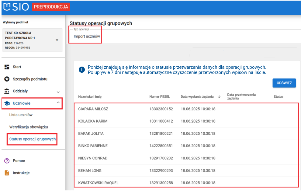Click the blue info icon in notice
This screenshot has width=301, height=191.
click(81, 70)
